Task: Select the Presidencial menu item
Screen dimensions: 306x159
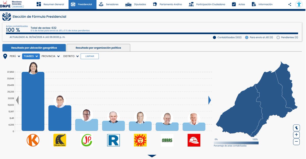Action: point(82,4)
